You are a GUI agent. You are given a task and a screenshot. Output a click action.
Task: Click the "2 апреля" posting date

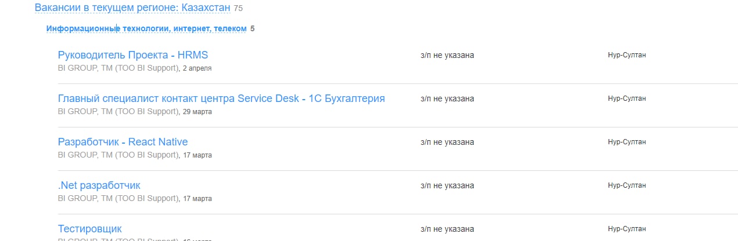coord(197,68)
